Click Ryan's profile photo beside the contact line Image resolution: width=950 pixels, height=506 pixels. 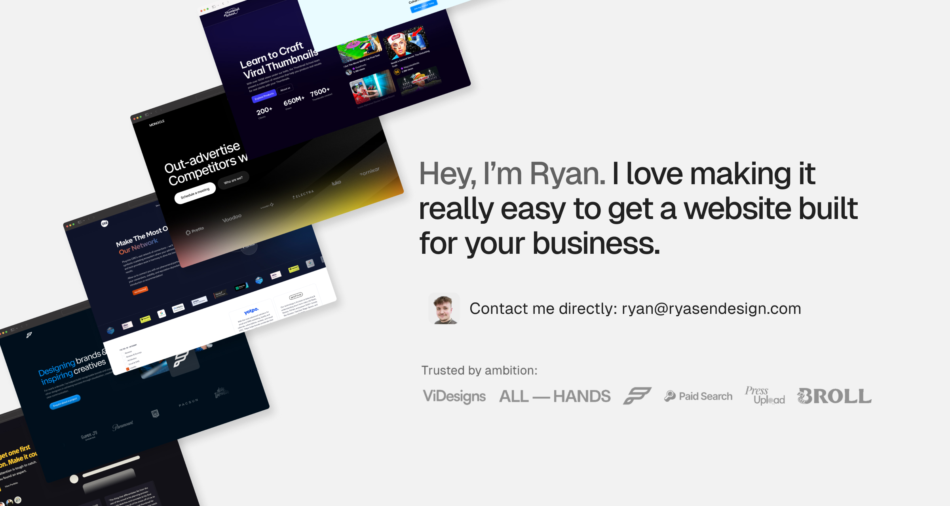[x=444, y=308]
